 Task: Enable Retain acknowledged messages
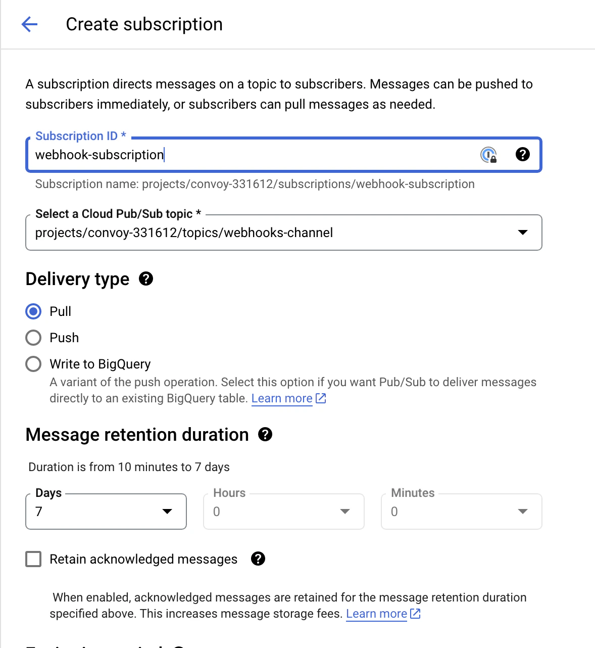[33, 559]
